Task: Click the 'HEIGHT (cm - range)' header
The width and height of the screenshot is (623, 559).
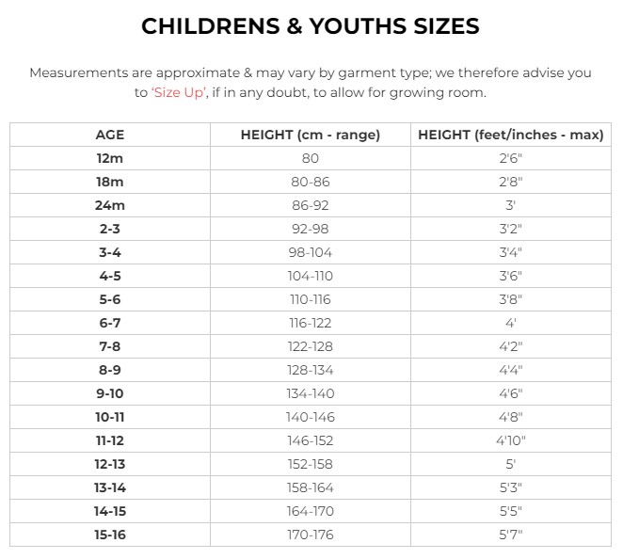Action: [311, 135]
